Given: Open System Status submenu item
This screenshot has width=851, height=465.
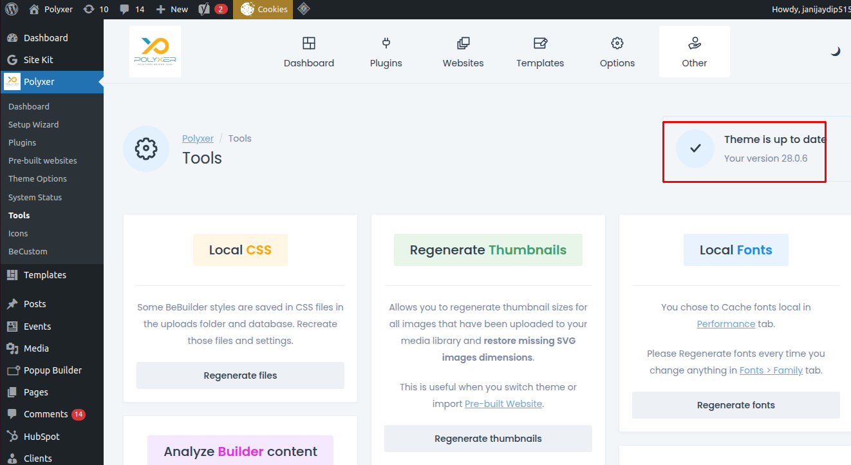Looking at the screenshot, I should click(35, 197).
